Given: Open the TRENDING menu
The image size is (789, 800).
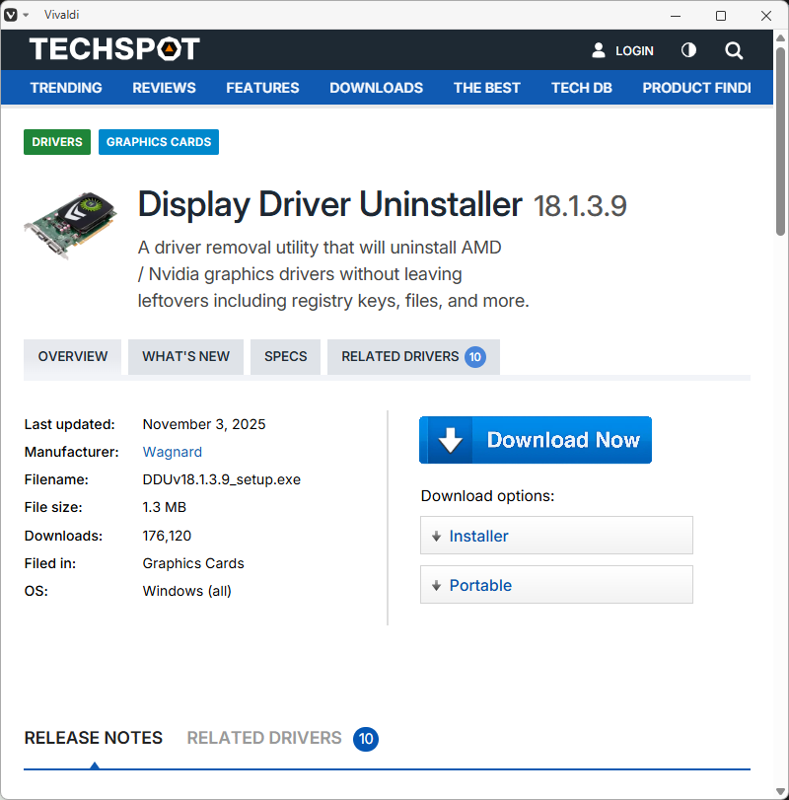Looking at the screenshot, I should (66, 88).
